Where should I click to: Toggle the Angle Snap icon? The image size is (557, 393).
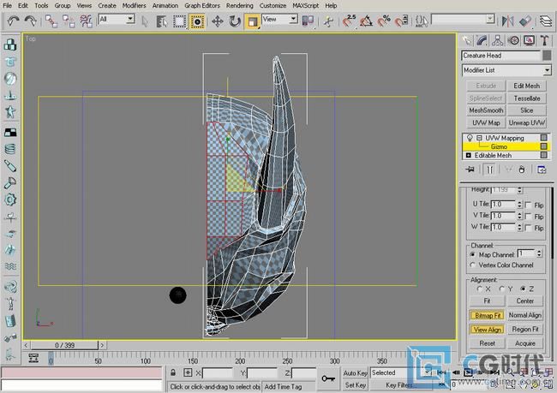click(x=366, y=21)
